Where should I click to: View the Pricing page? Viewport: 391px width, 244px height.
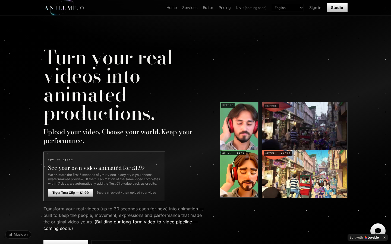click(x=225, y=8)
